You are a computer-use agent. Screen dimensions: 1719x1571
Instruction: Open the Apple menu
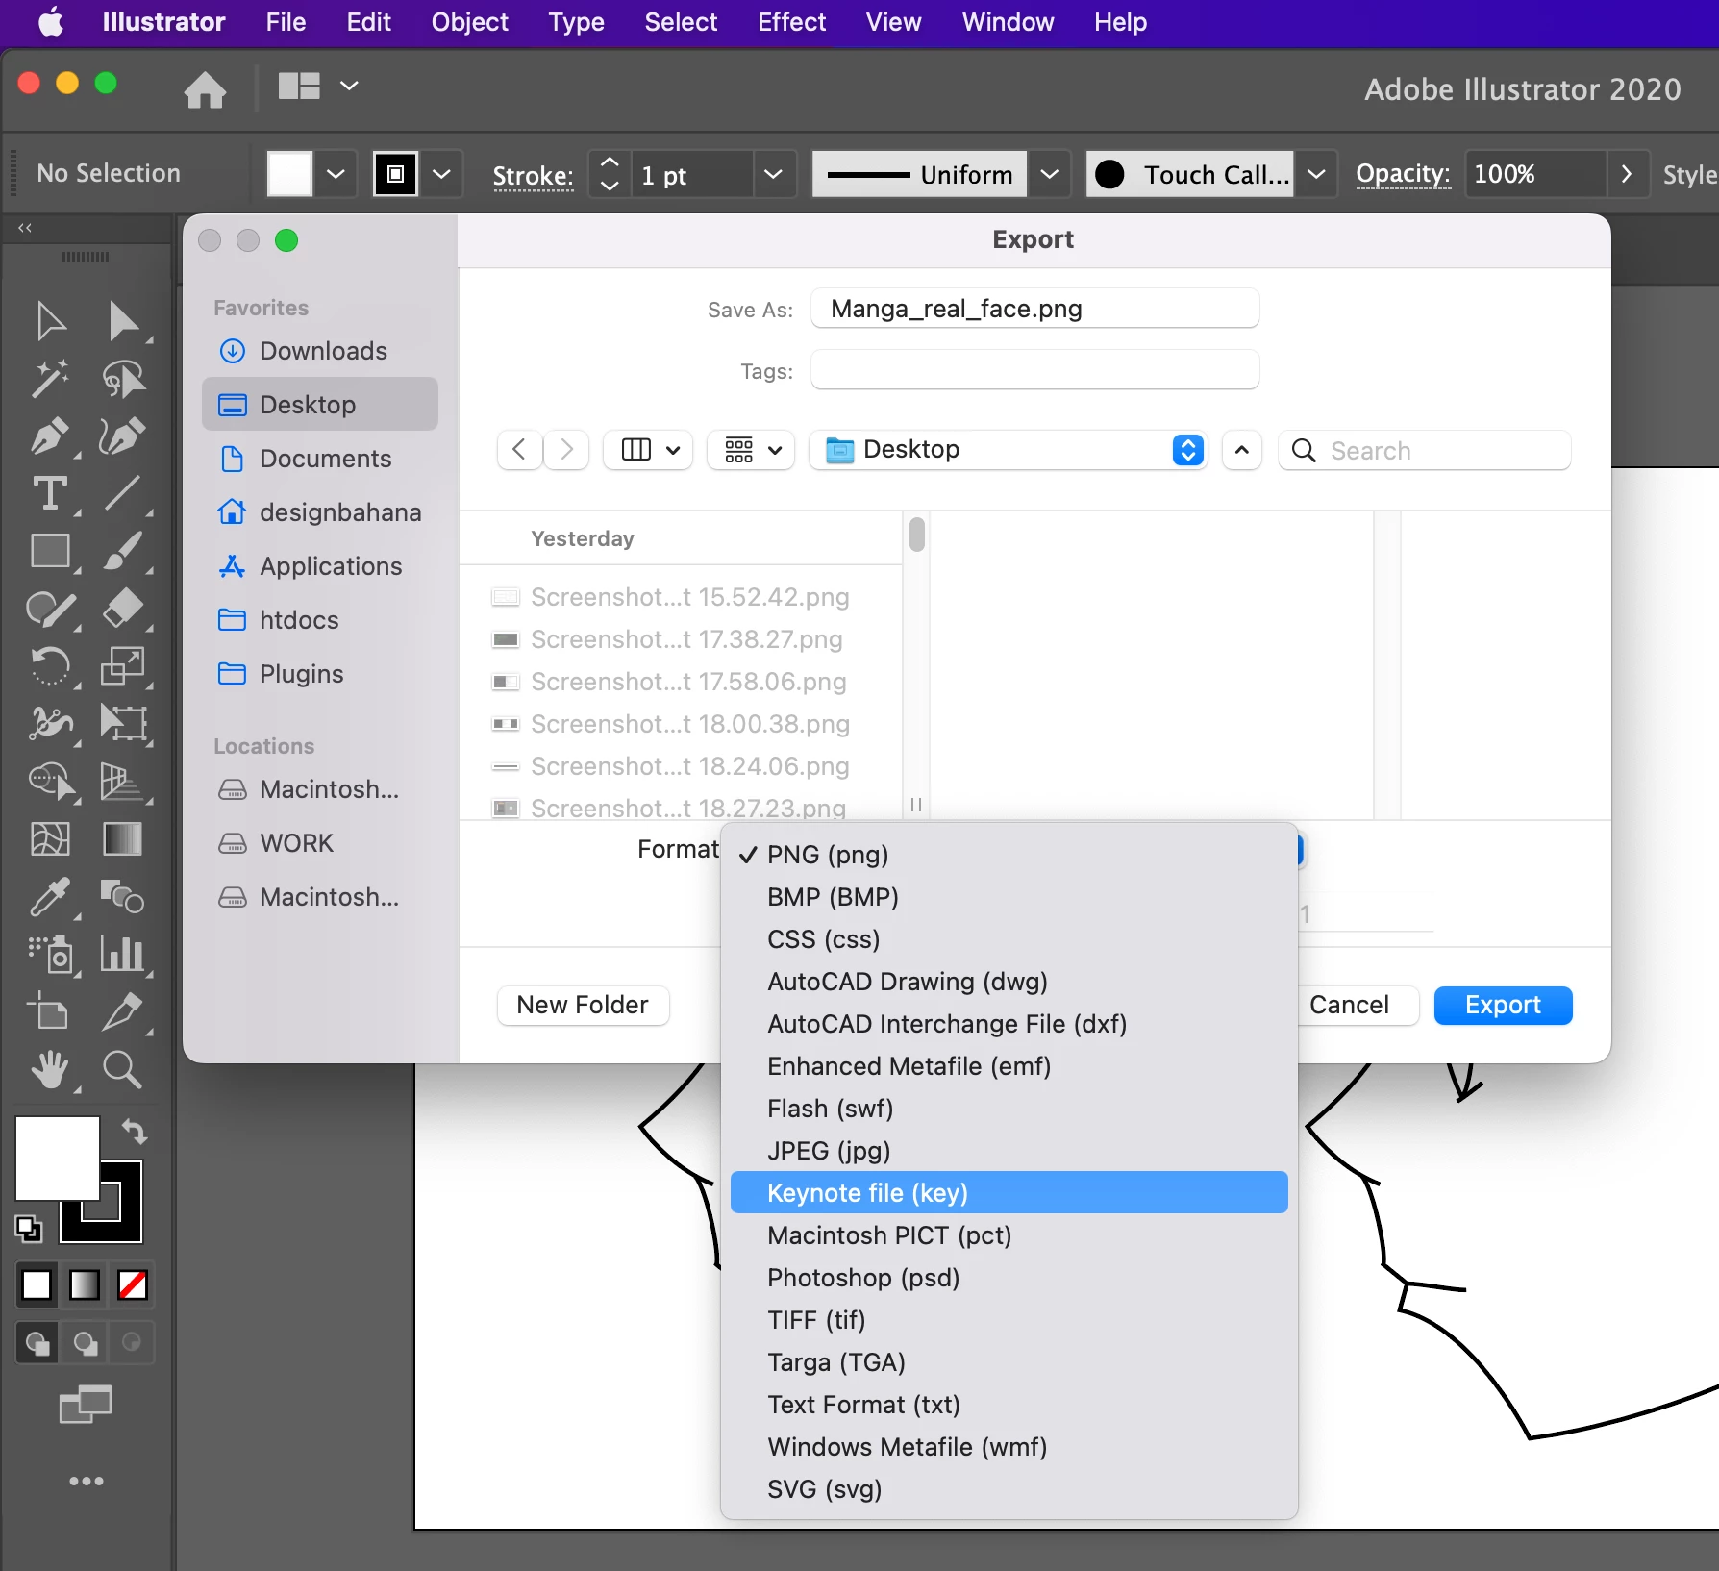tap(51, 21)
